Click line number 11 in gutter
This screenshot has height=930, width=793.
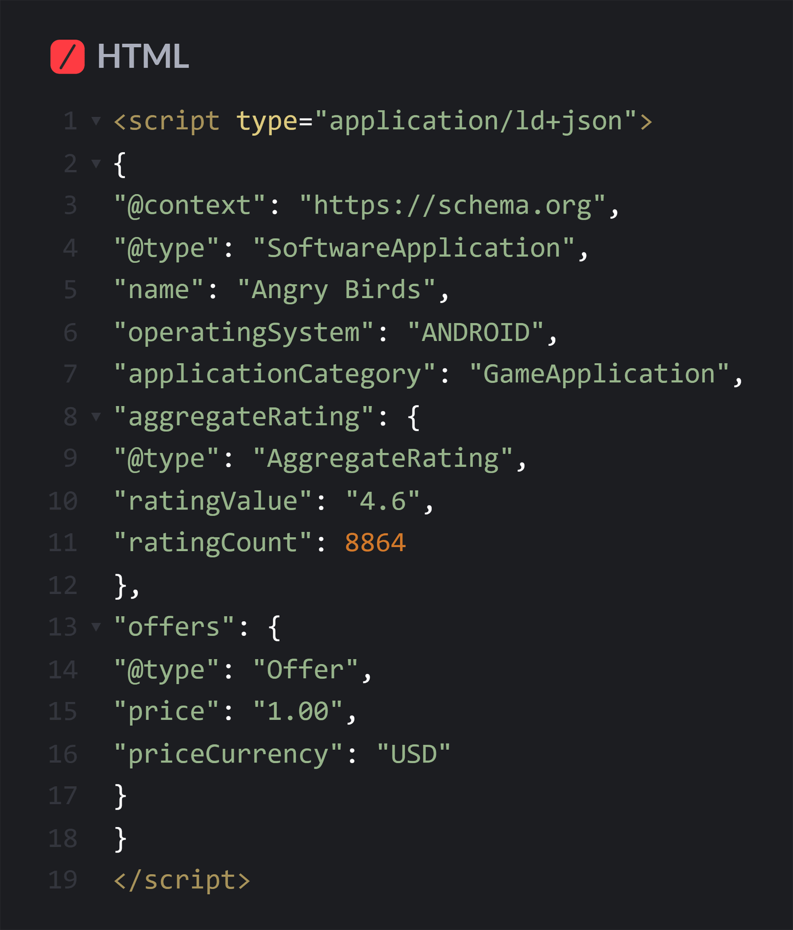click(63, 543)
